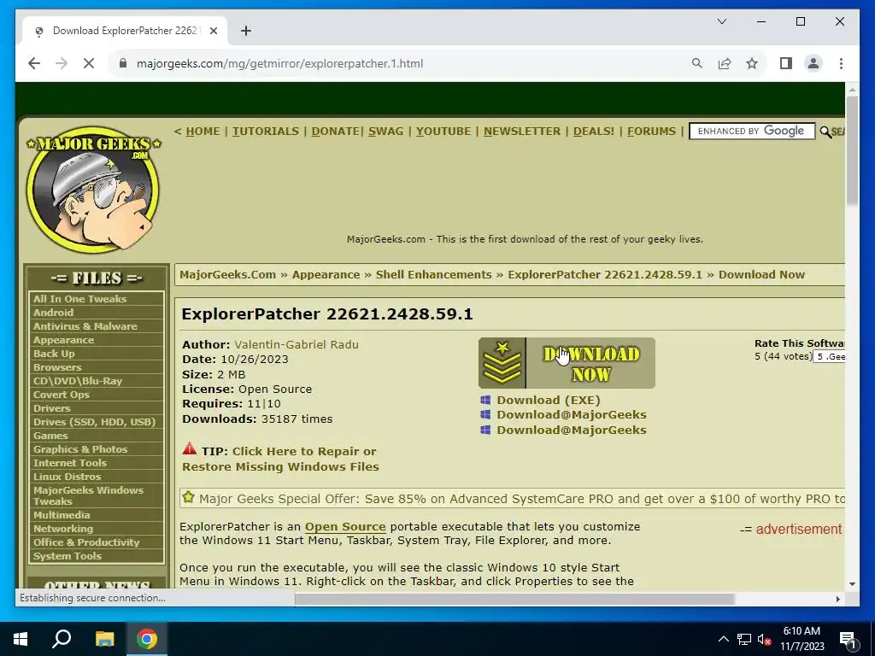Click the MajorGeeks.Com breadcrumb link
875x656 pixels.
[x=227, y=274]
